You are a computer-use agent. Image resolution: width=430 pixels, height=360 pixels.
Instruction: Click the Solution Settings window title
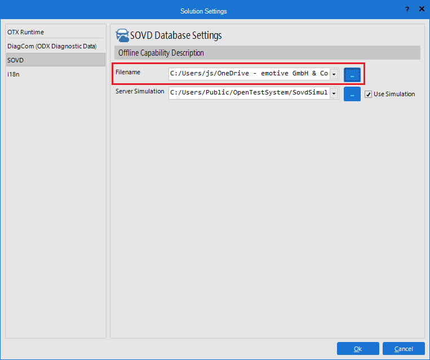(x=203, y=11)
